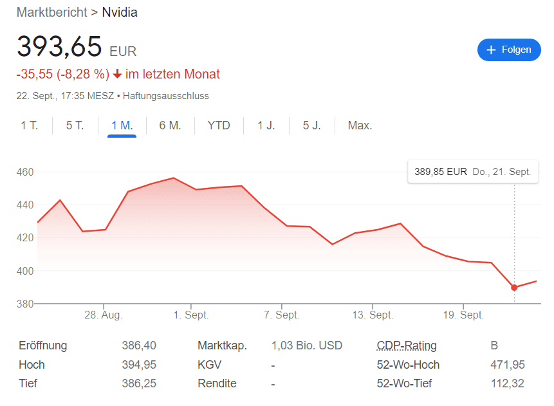This screenshot has width=554, height=406.
Task: Click the 52-Wo-Tief value 112,32
Action: click(x=508, y=383)
